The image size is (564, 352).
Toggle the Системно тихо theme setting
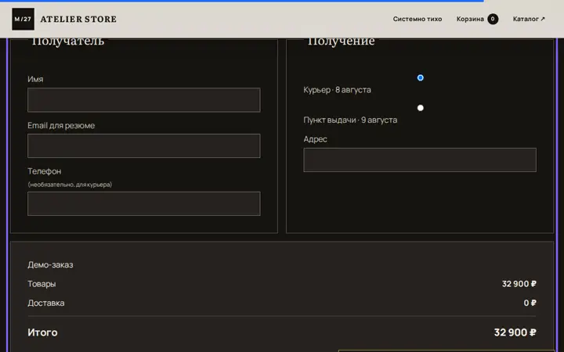click(x=418, y=19)
